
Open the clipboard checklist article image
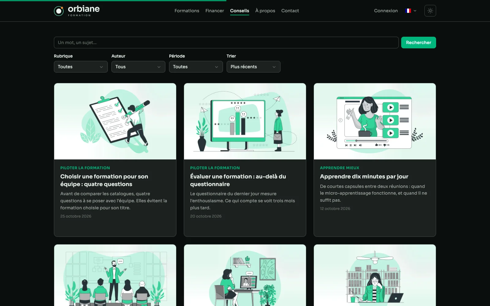coord(115,121)
